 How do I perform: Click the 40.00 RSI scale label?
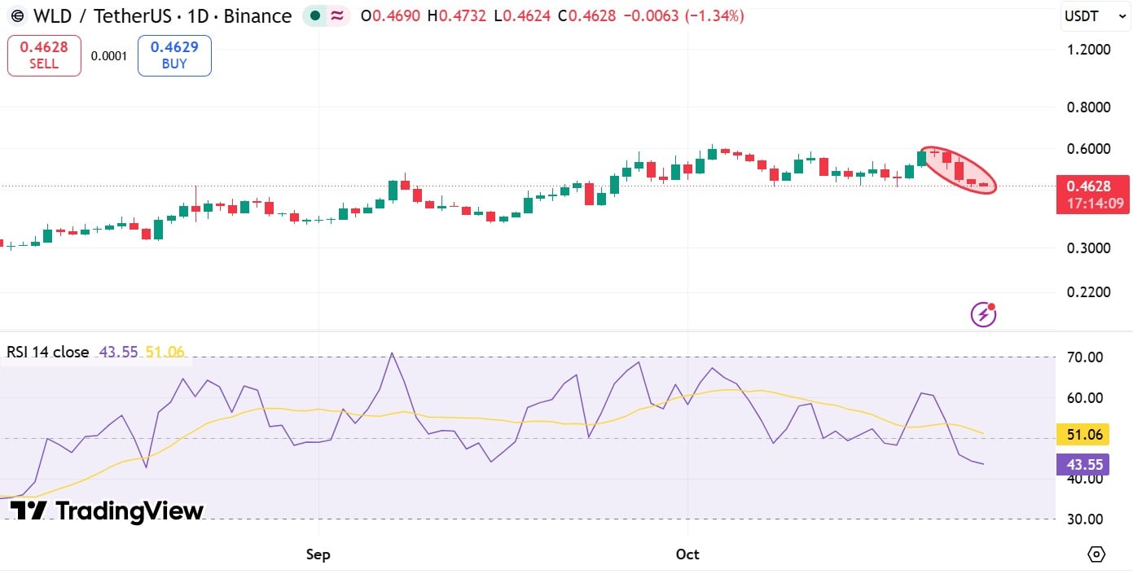[x=1087, y=479]
